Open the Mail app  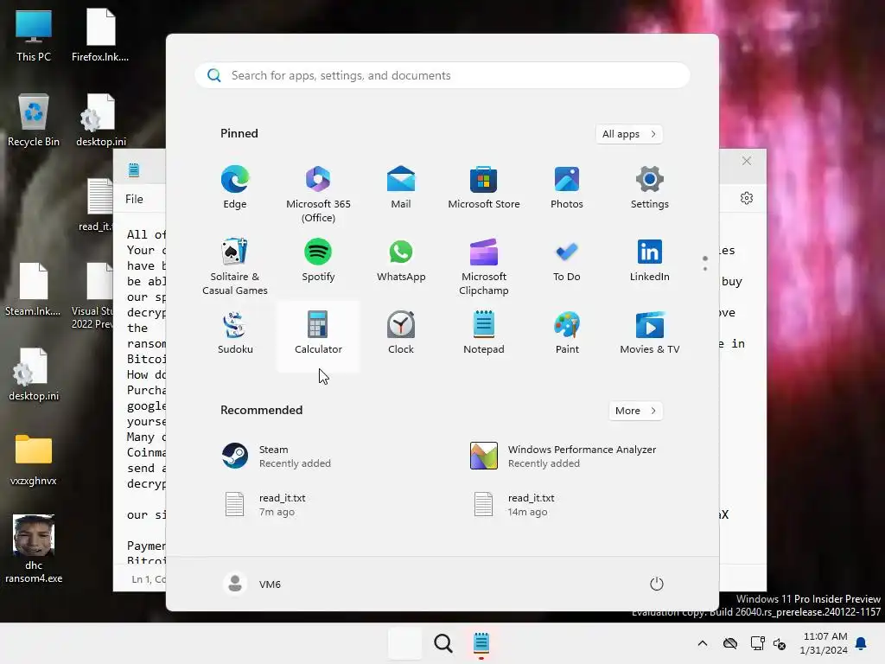(x=401, y=188)
